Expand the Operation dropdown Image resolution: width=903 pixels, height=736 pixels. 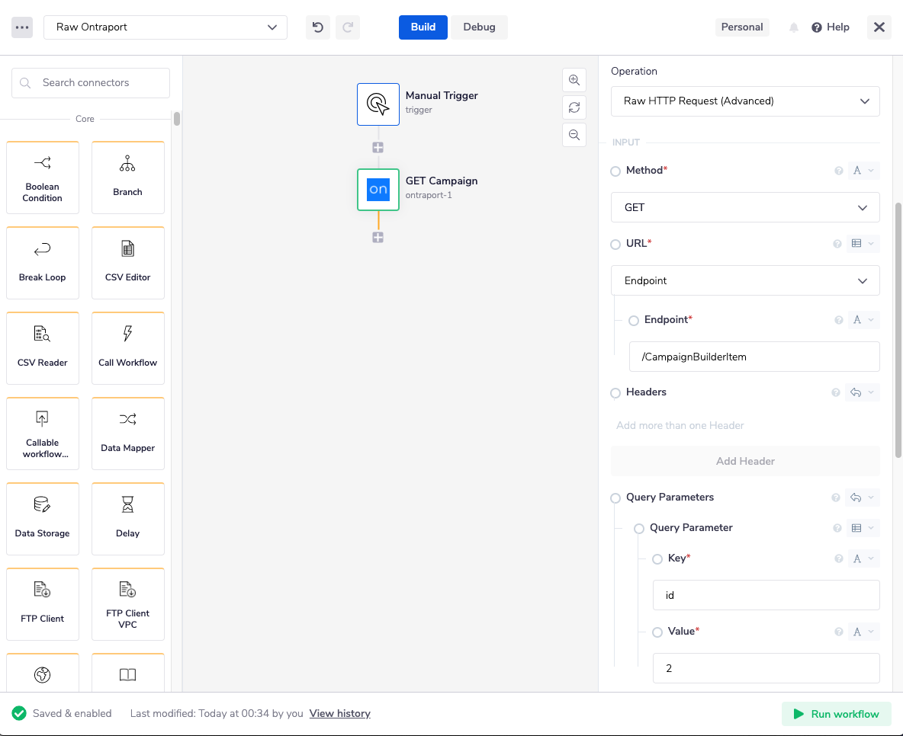tap(745, 101)
